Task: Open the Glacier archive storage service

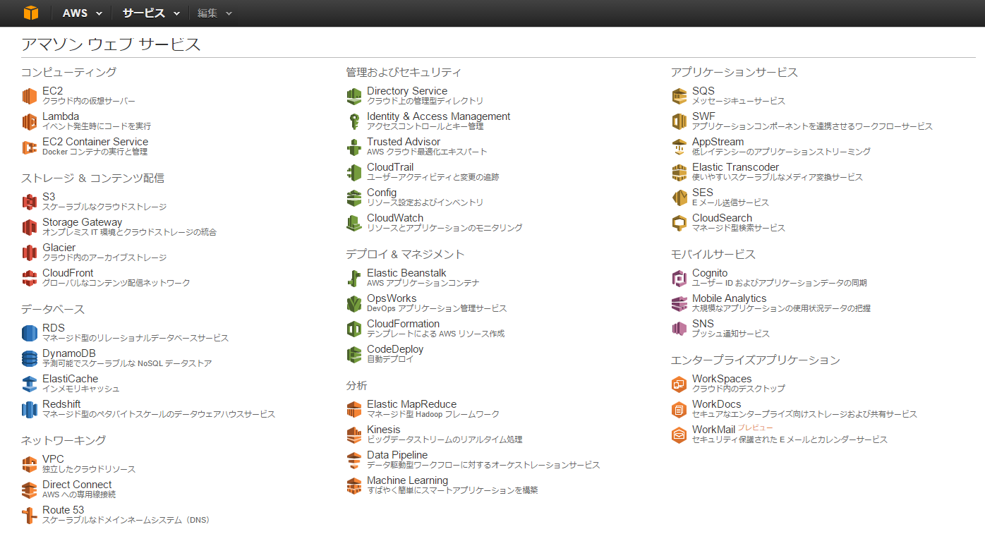Action: (x=59, y=247)
